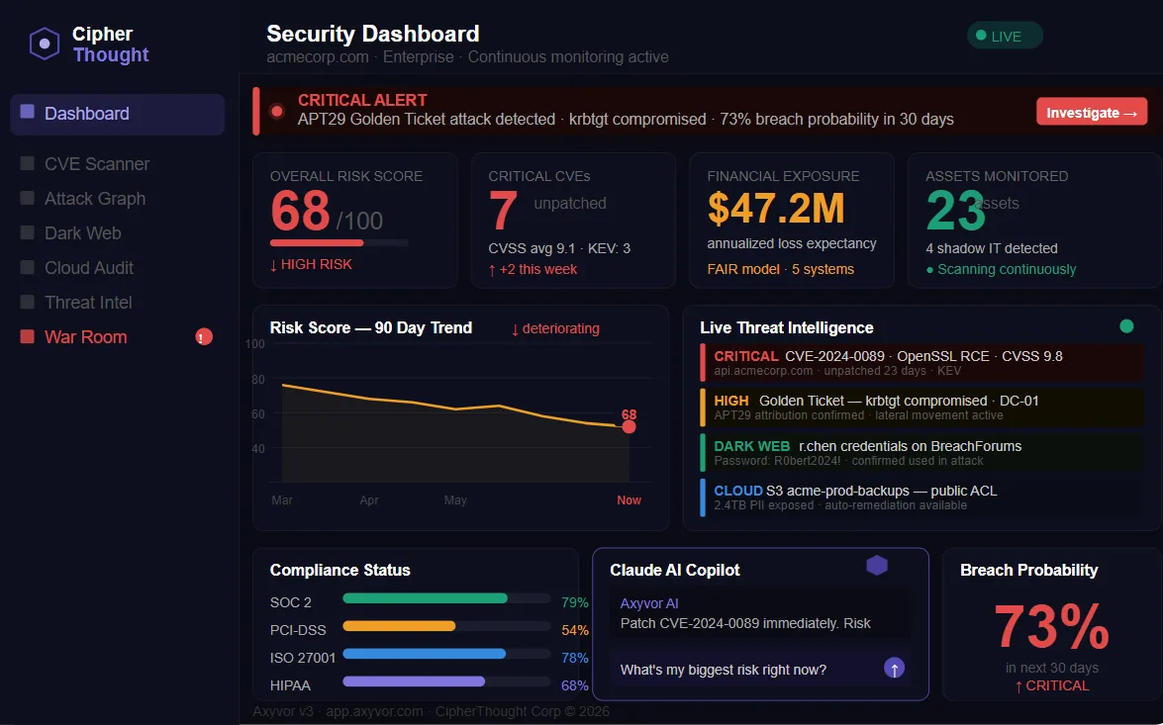Viewport: 1163px width, 725px height.
Task: Click the Investigate button
Action: [1091, 112]
